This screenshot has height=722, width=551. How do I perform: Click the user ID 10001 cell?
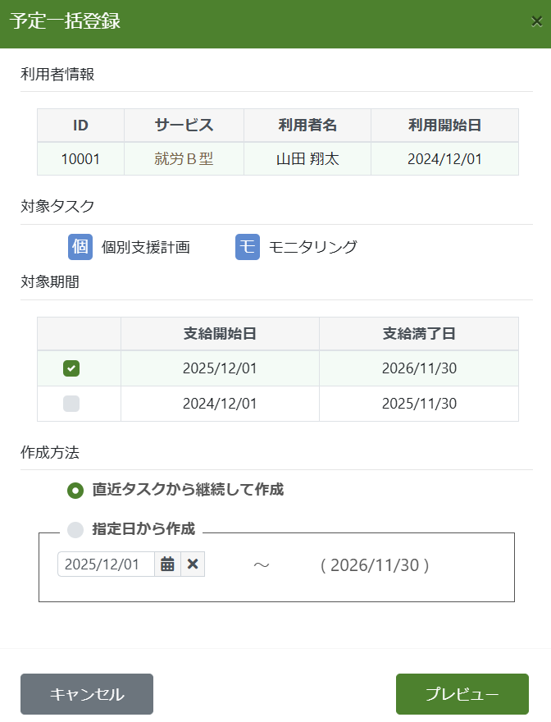point(80,159)
